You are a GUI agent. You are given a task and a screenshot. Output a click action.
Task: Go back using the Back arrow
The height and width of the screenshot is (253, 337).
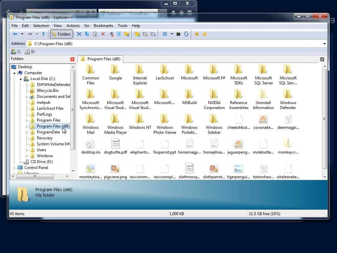point(15,34)
